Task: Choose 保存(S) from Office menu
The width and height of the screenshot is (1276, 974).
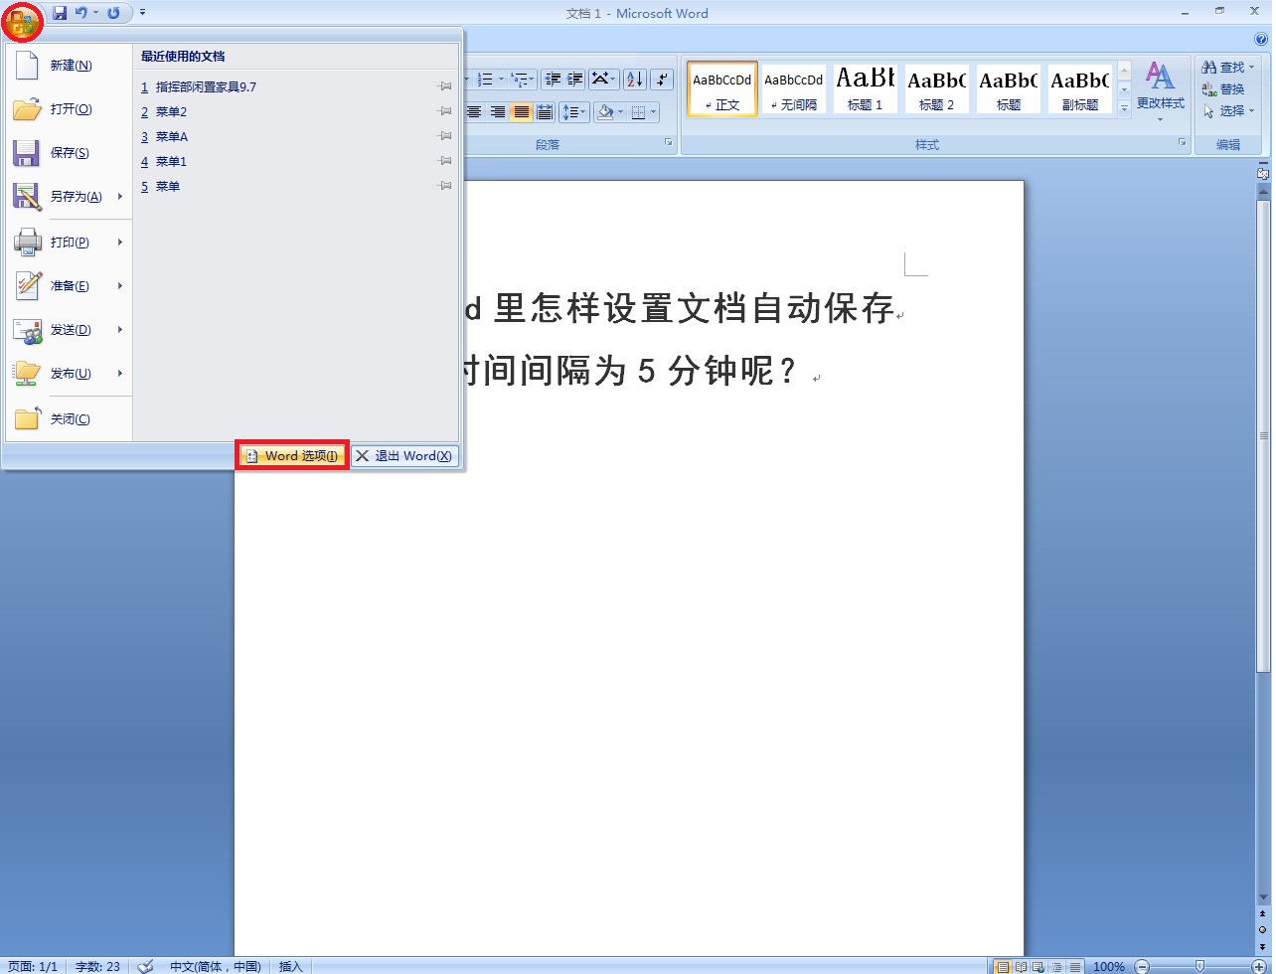Action: pos(69,152)
